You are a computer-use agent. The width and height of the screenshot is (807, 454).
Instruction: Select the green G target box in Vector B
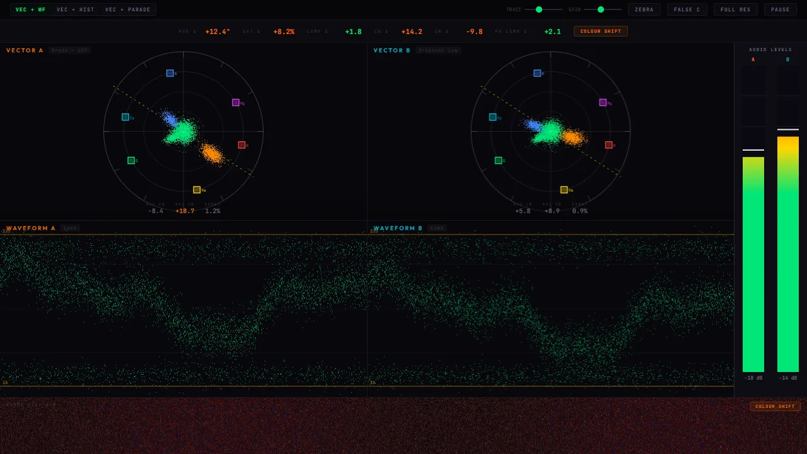(498, 160)
